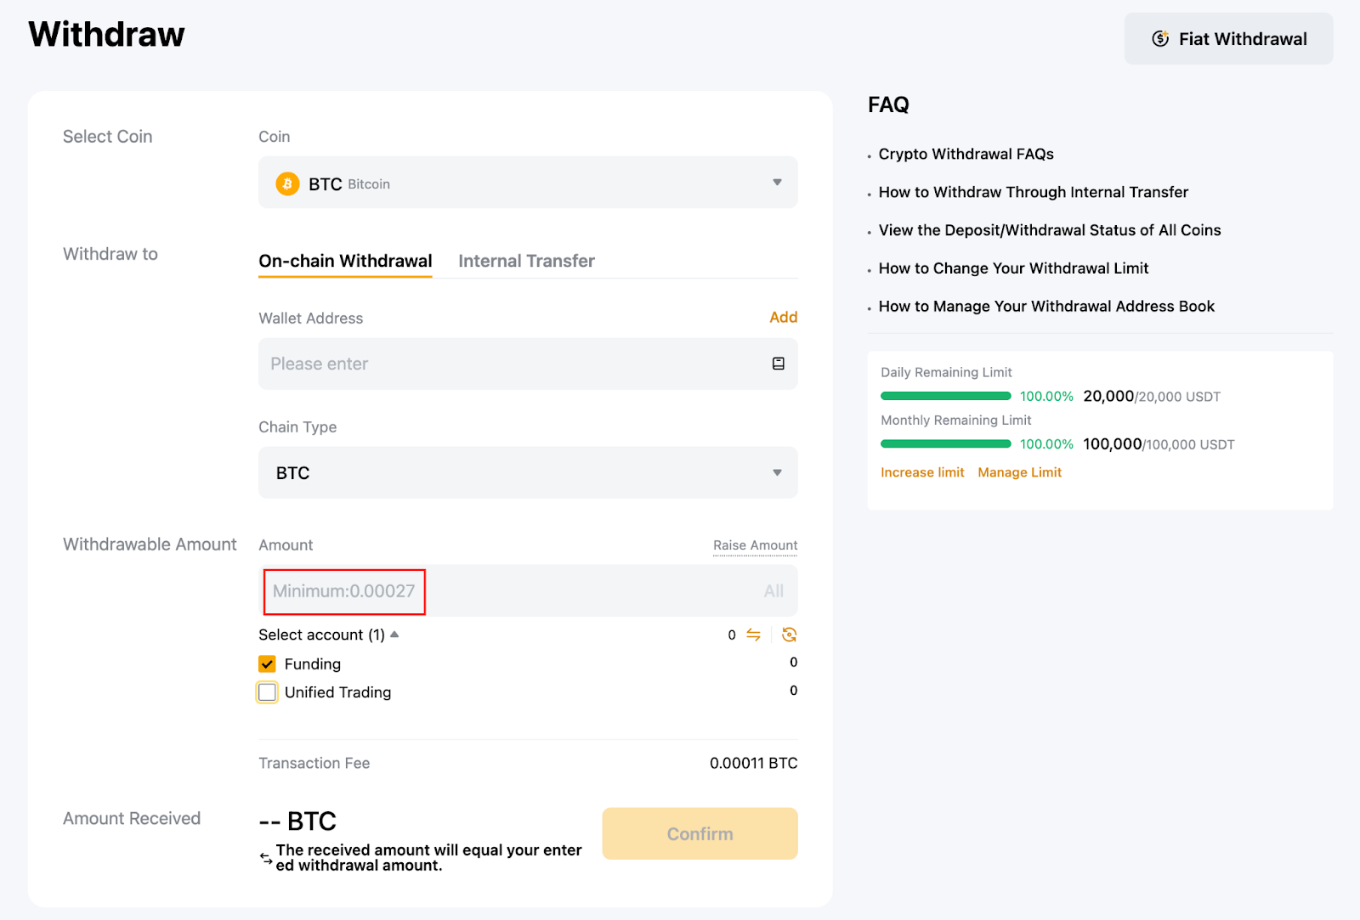Uncheck the Funding account checkbox
Viewport: 1360px width, 920px height.
point(267,663)
